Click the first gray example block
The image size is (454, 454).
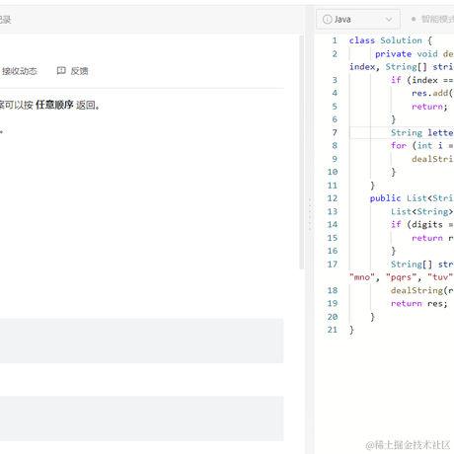click(142, 340)
